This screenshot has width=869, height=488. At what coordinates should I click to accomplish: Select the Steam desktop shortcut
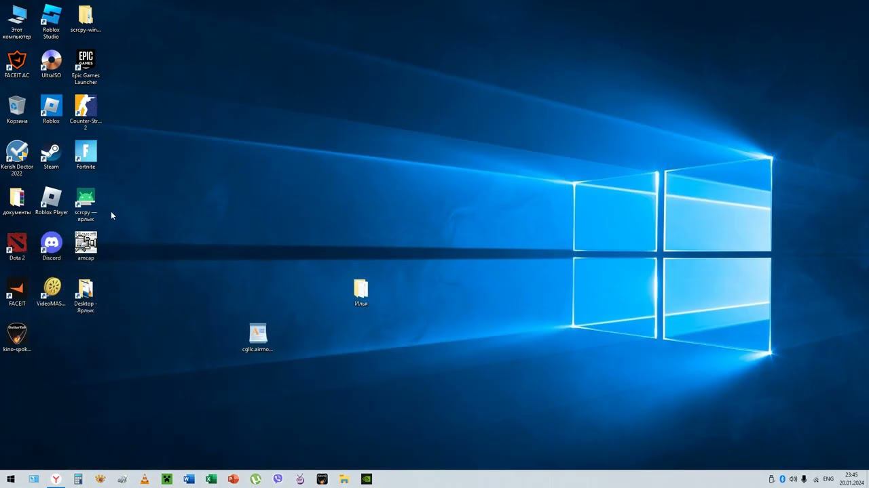(x=51, y=155)
